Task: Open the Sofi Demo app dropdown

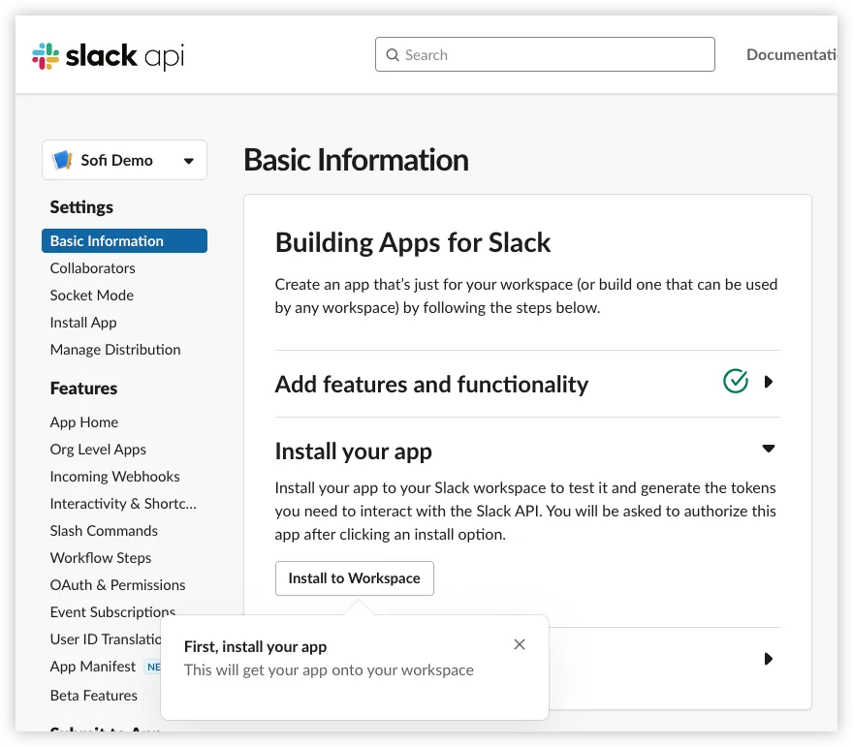Action: [125, 160]
